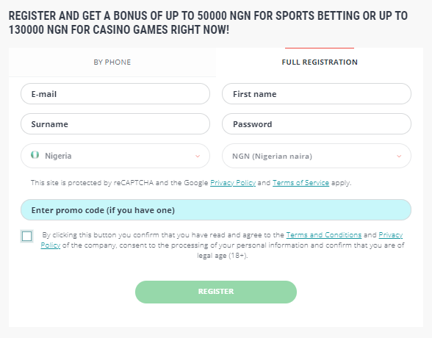The image size is (432, 338).
Task: Open the Nigeria country dropdown
Action: pos(115,156)
